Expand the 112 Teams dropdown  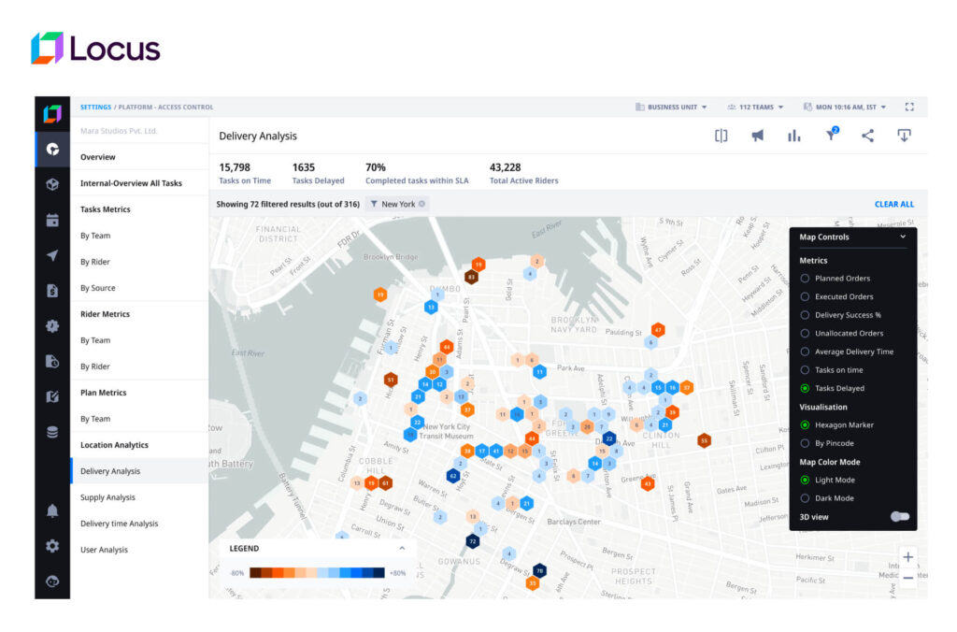pos(755,108)
